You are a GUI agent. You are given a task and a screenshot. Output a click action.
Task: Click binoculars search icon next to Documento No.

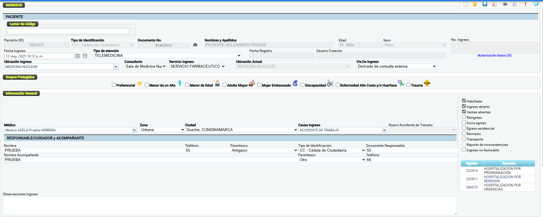click(195, 45)
